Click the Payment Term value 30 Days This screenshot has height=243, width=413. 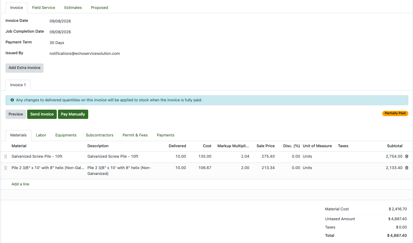(57, 43)
